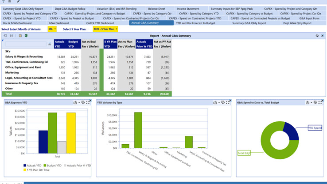The height and width of the screenshot is (184, 327).
Task: Click the blue YTD Spend donut segment
Action: point(291,131)
